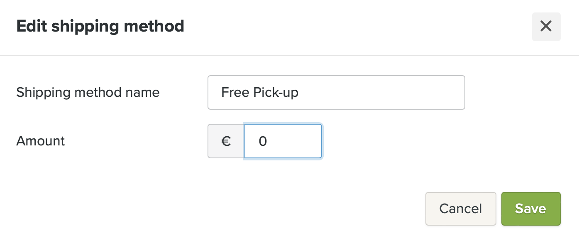Click the "Amount" label text
Viewport: 579px width, 236px height.
click(x=40, y=141)
